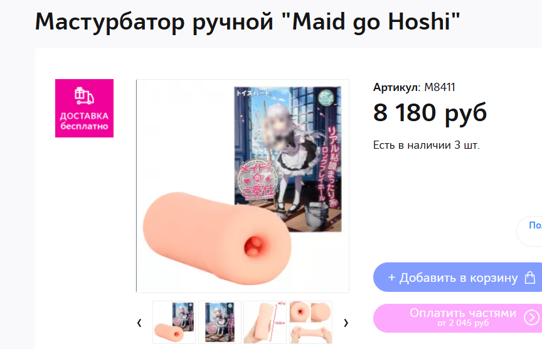Click the article number M8411
This screenshot has width=542, height=349.
pyautogui.click(x=440, y=87)
